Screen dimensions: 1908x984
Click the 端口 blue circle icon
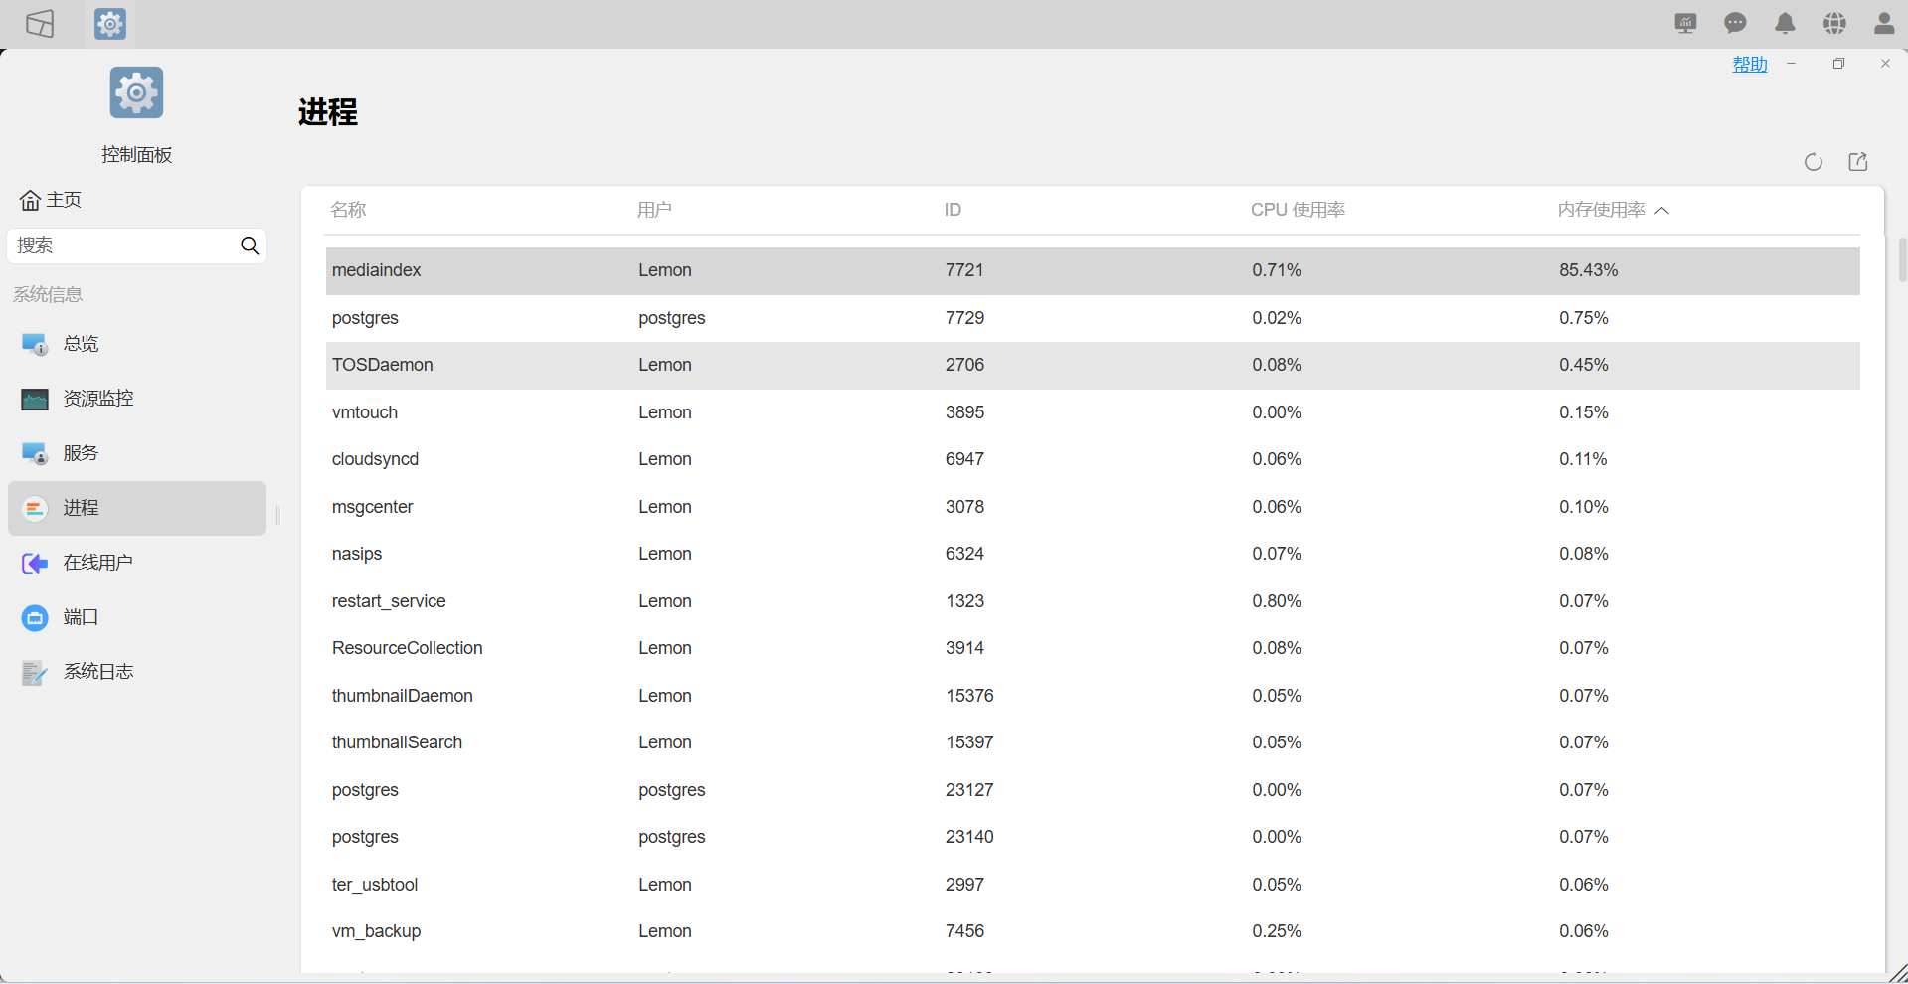[x=35, y=618]
